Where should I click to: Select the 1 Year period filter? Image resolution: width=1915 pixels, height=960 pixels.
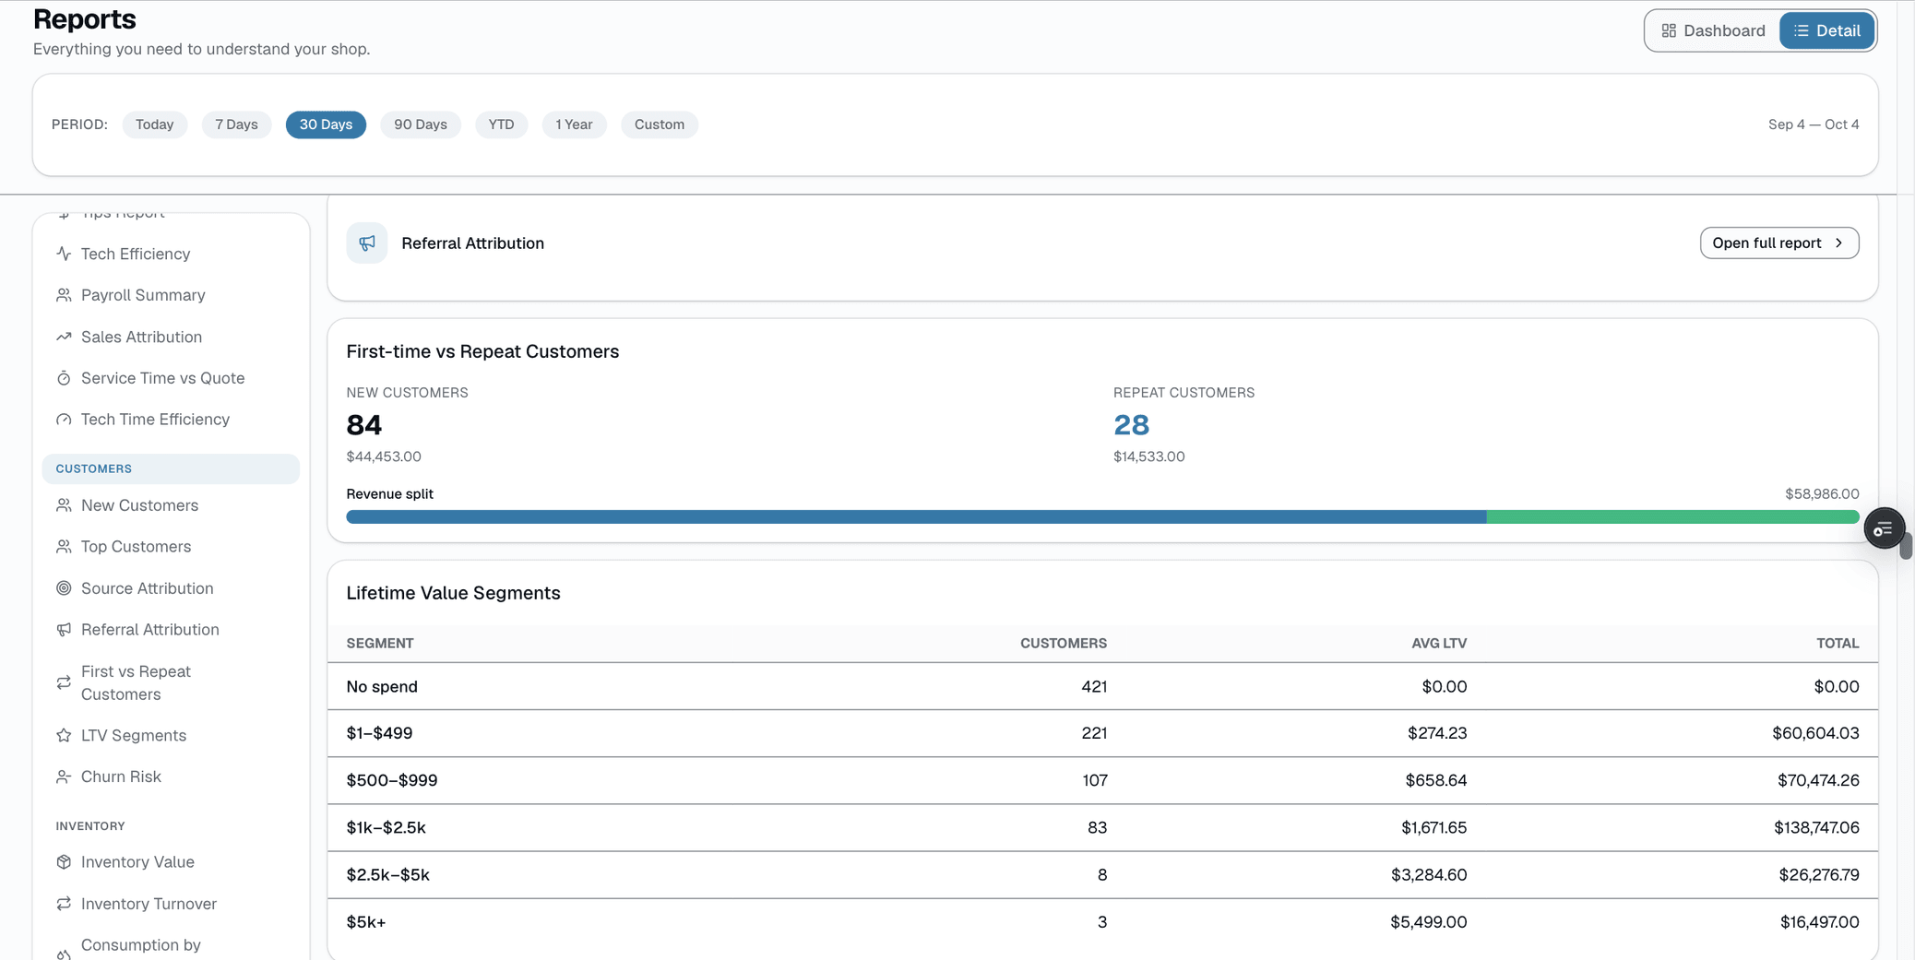574,124
